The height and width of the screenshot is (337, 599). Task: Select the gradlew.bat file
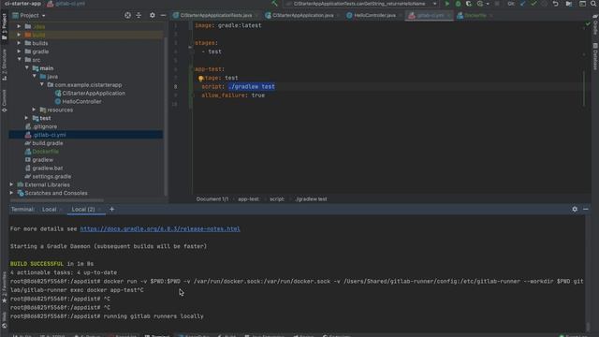point(48,168)
